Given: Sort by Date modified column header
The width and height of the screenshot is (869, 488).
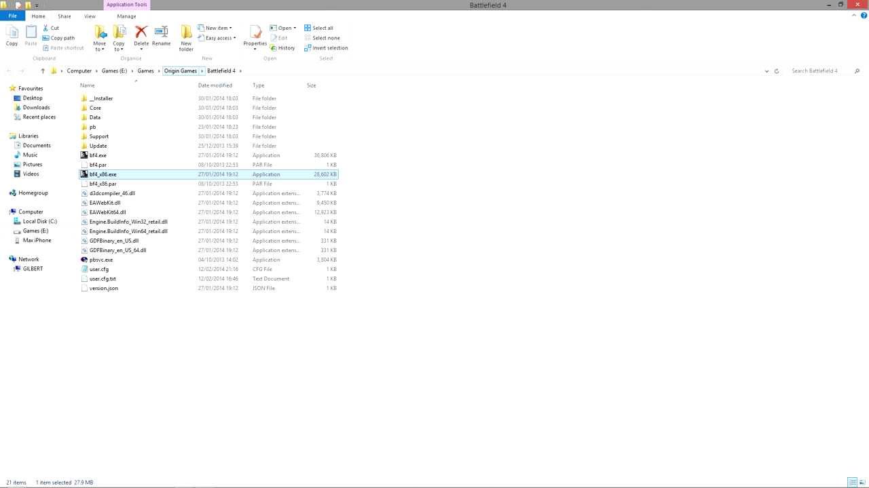Looking at the screenshot, I should coord(215,85).
